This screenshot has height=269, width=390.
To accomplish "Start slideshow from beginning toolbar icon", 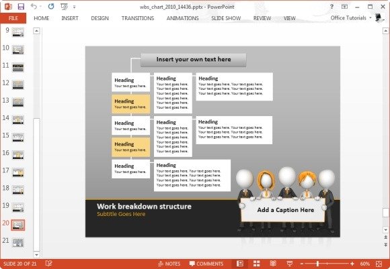I will point(64,7).
